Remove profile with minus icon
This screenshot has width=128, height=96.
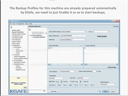pos(43,33)
